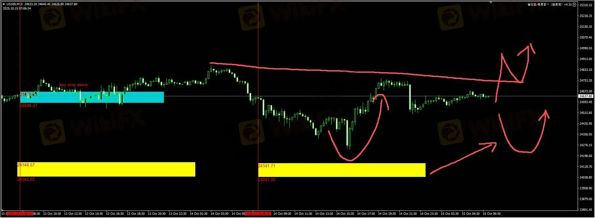Click the 14 Oct 21:30 time axis label

point(408,214)
